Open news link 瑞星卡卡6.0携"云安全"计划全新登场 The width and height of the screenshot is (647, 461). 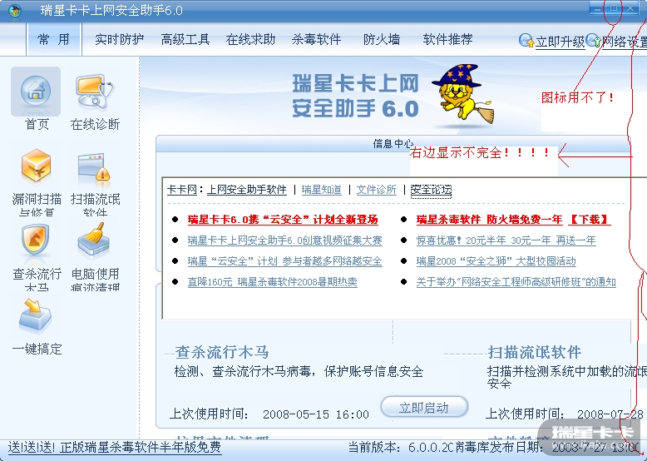click(283, 220)
